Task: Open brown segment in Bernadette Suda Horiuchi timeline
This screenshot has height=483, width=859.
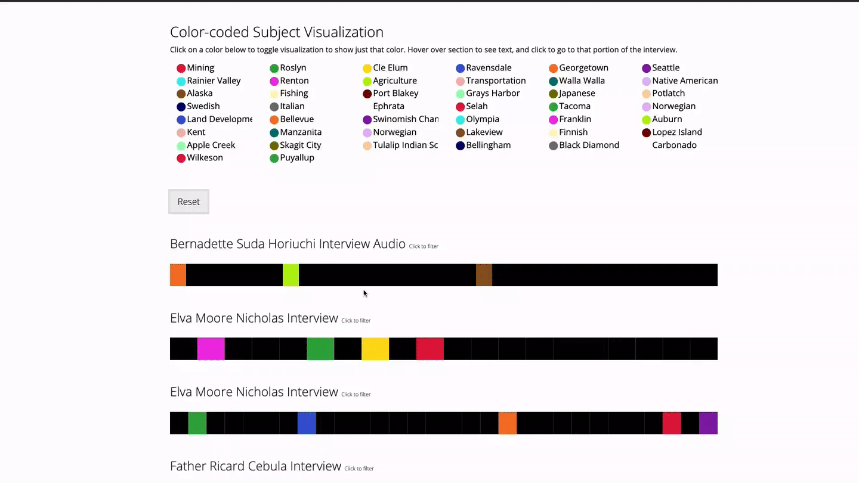Action: click(x=484, y=275)
